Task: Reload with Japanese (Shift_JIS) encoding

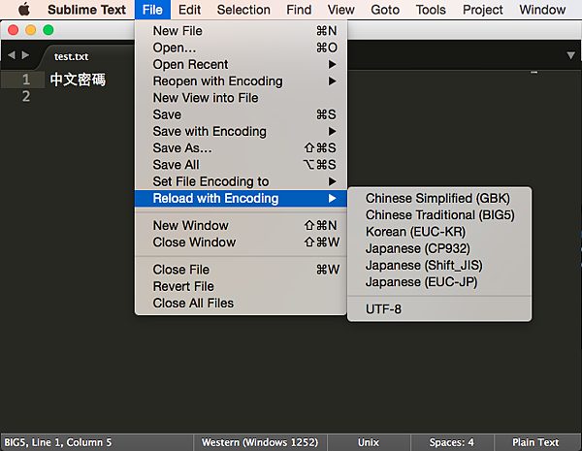Action: [x=439, y=265]
